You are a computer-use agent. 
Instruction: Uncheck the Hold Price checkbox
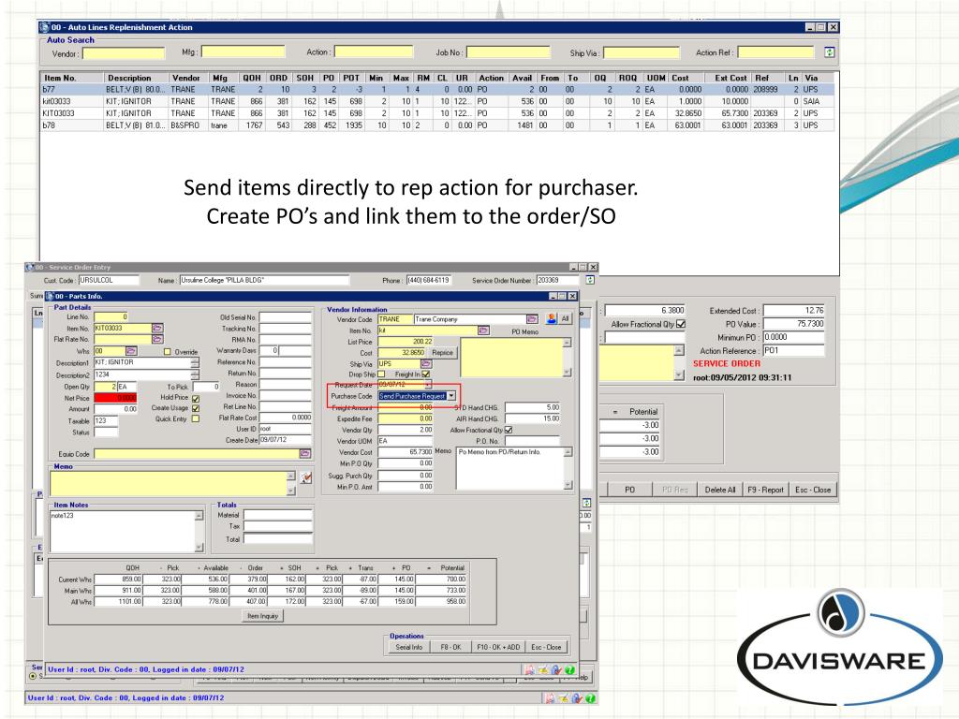[x=196, y=398]
